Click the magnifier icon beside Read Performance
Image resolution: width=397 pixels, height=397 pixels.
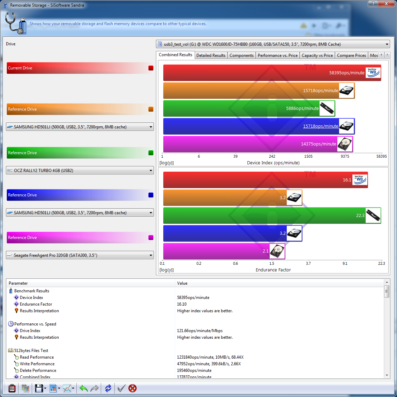(16, 357)
